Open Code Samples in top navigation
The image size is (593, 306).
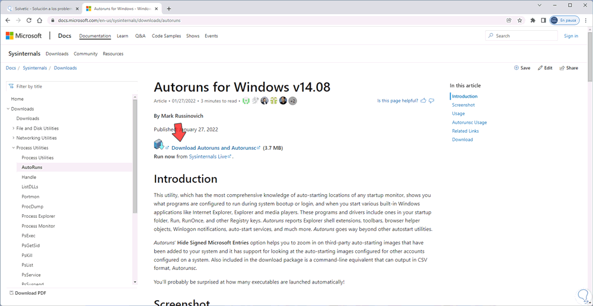pos(167,36)
